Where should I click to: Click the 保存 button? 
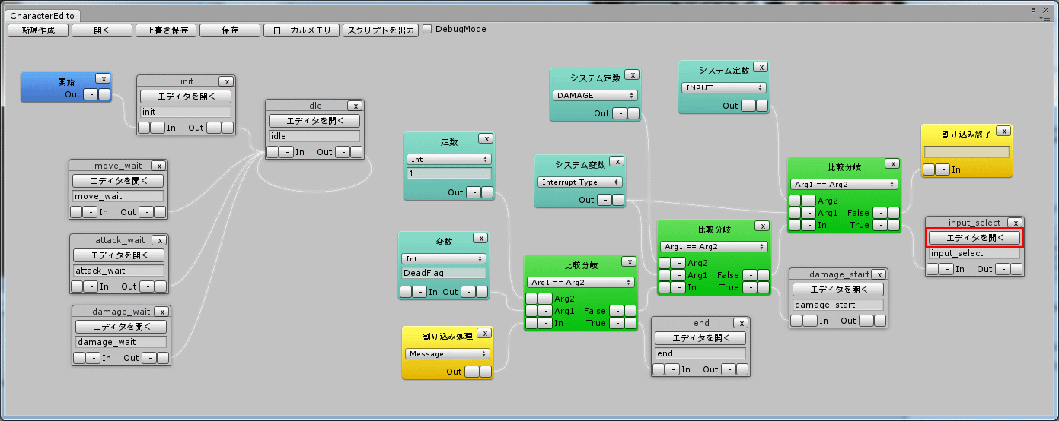pyautogui.click(x=230, y=30)
